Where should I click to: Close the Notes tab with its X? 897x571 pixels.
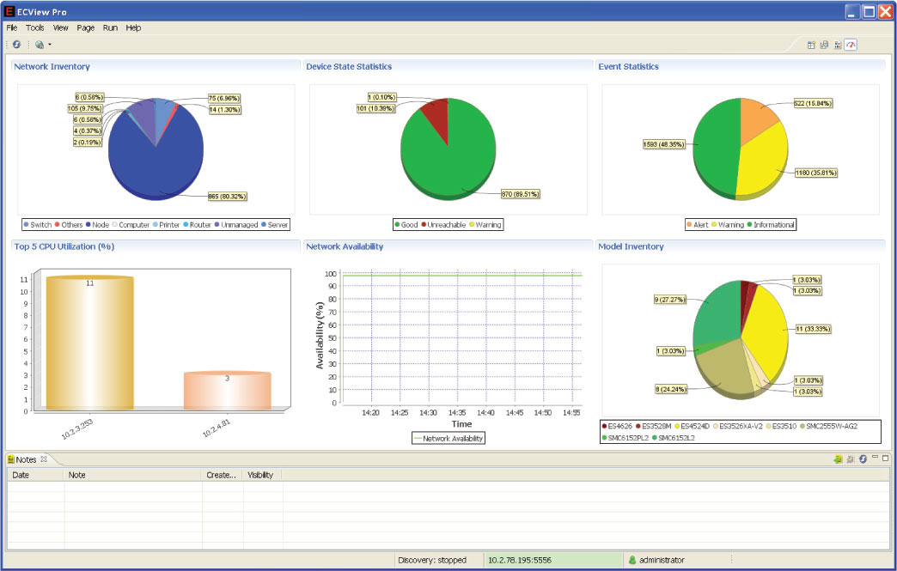44,459
